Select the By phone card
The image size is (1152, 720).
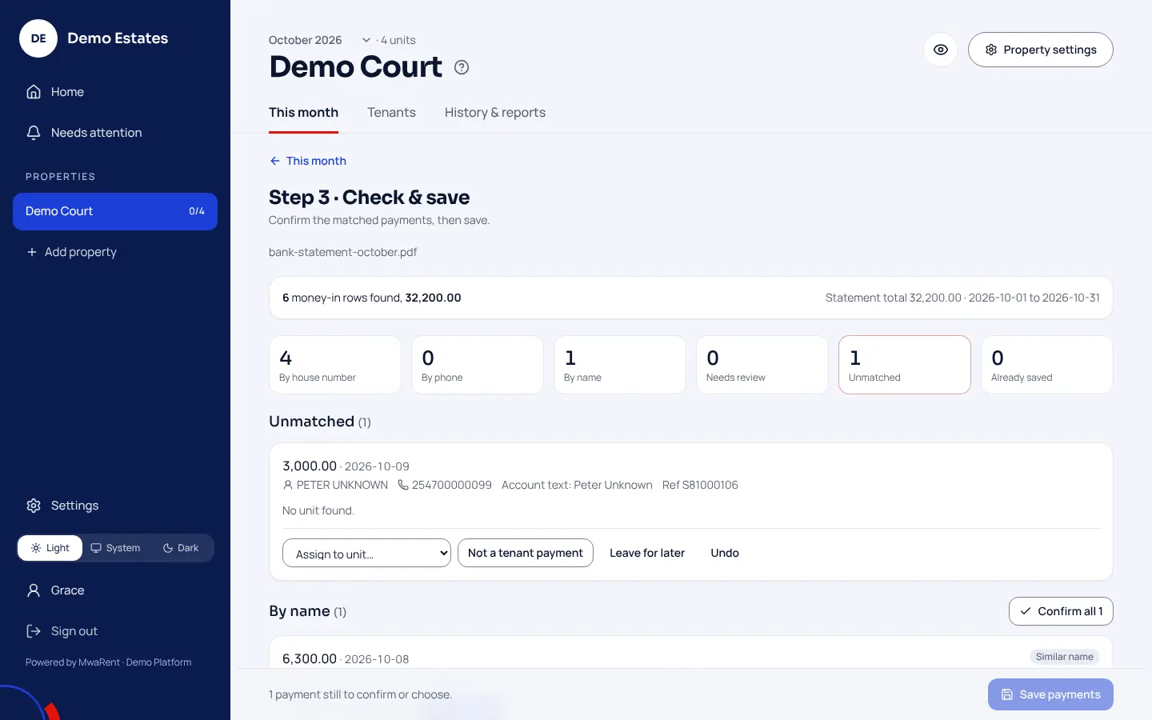click(478, 365)
